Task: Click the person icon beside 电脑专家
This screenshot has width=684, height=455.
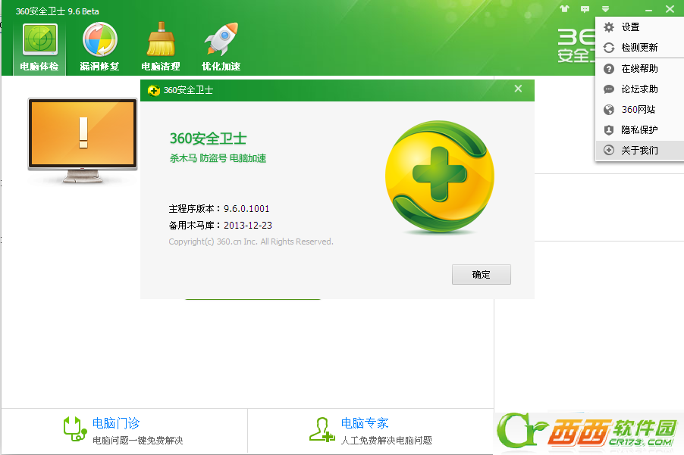Action: (322, 429)
